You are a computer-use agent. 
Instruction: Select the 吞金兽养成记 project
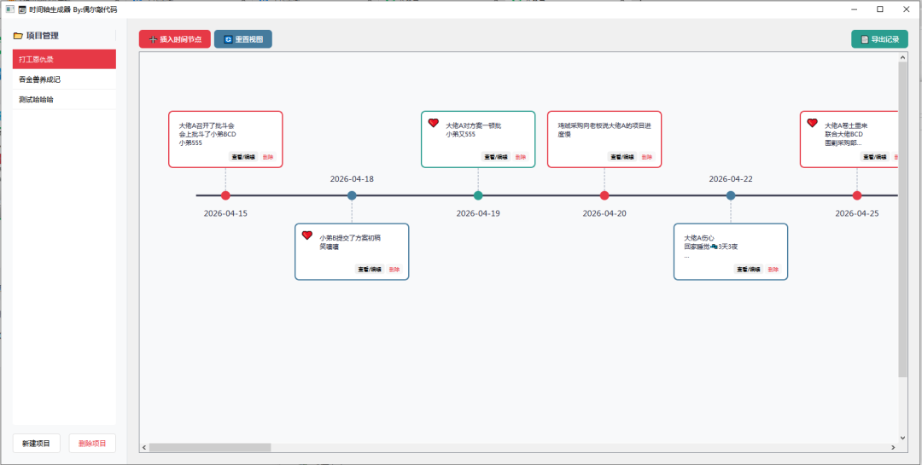pos(64,79)
